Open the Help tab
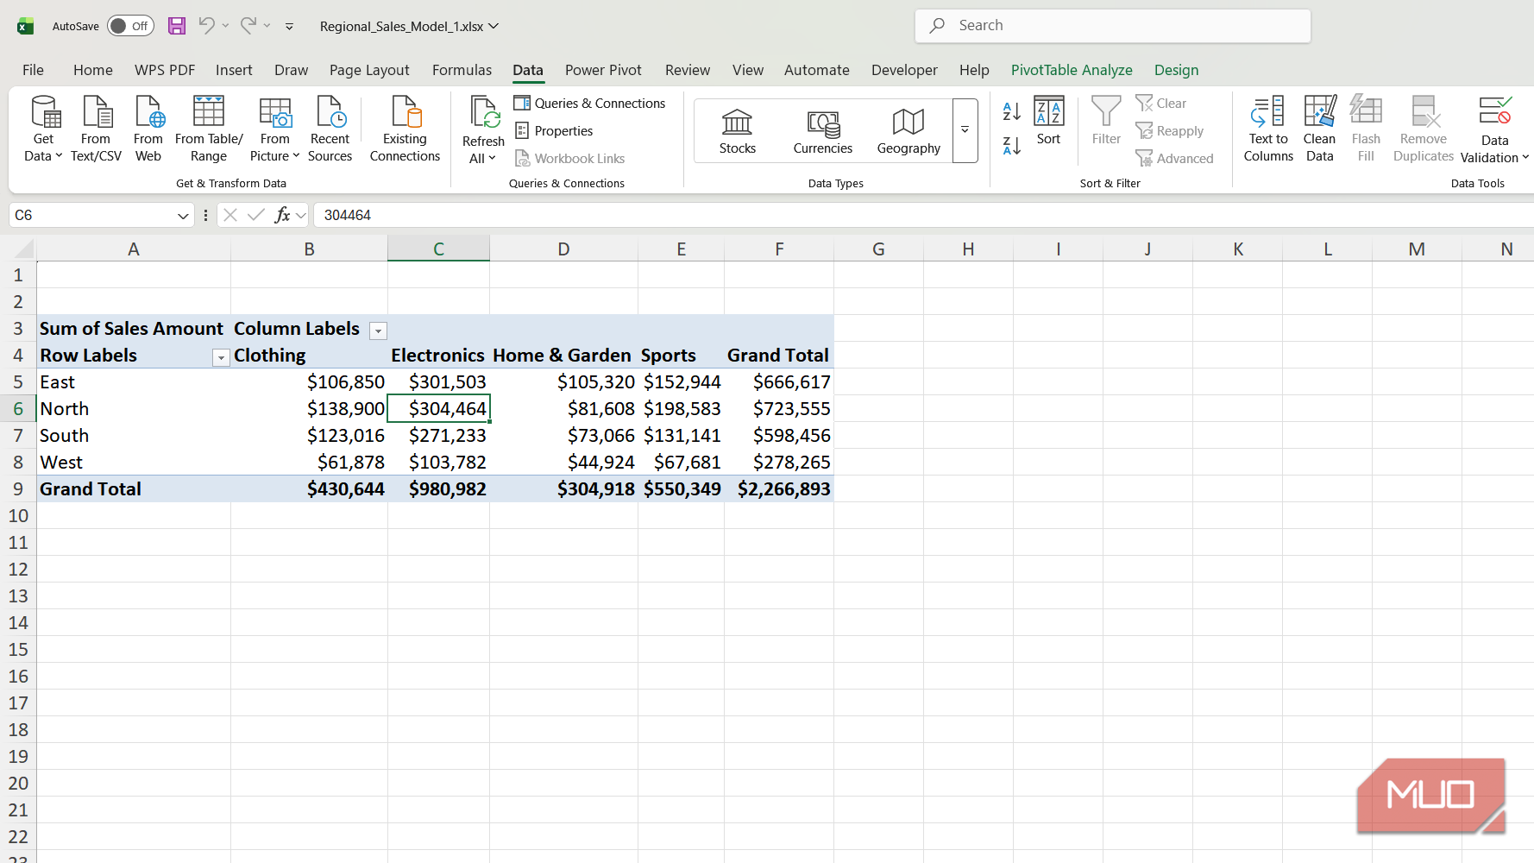This screenshot has width=1534, height=863. point(974,70)
